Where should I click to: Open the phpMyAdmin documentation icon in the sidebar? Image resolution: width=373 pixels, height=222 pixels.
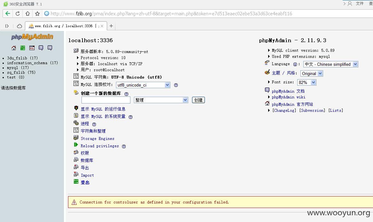(41, 48)
